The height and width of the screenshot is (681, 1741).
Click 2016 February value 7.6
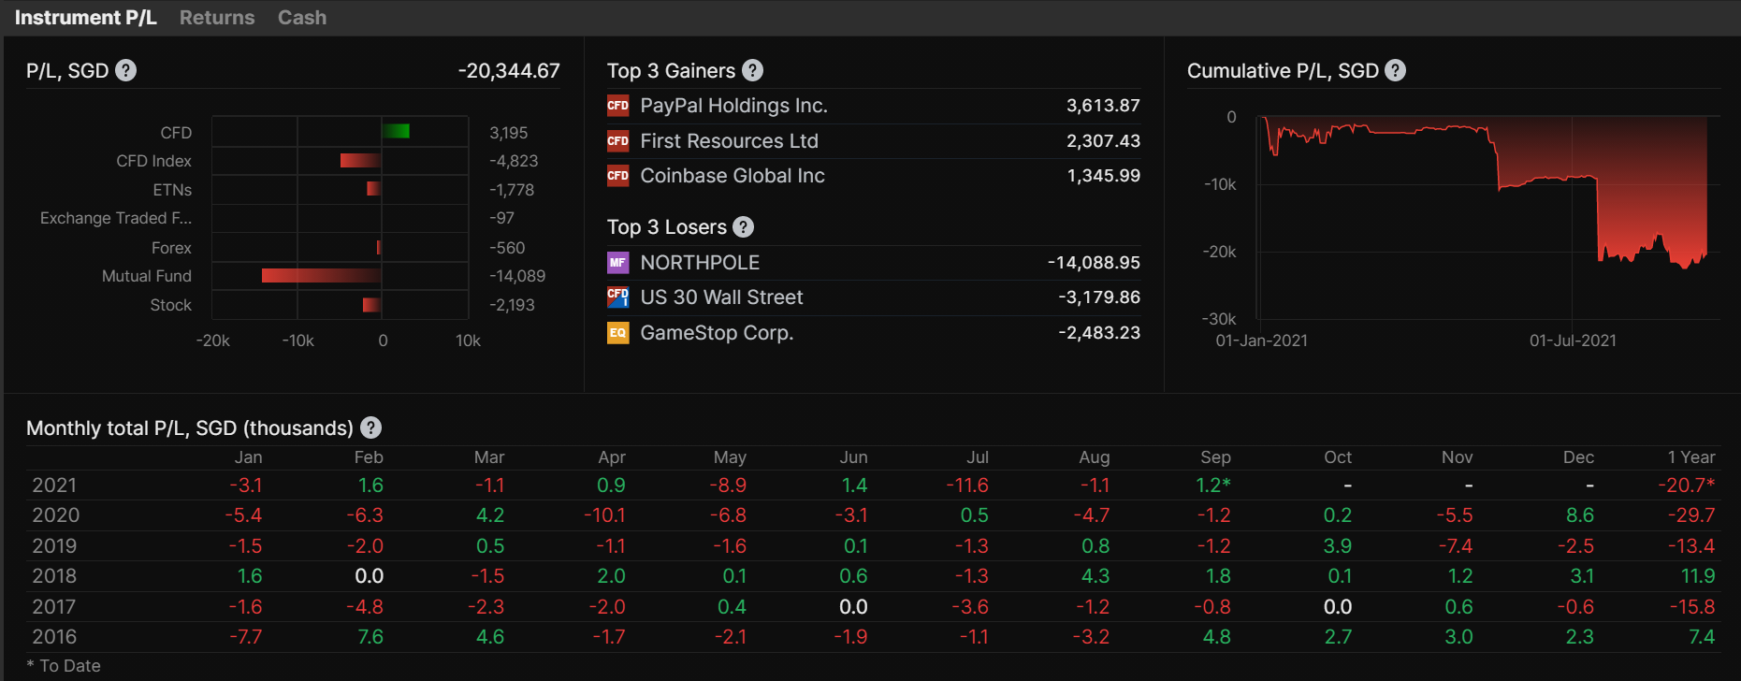tap(370, 637)
